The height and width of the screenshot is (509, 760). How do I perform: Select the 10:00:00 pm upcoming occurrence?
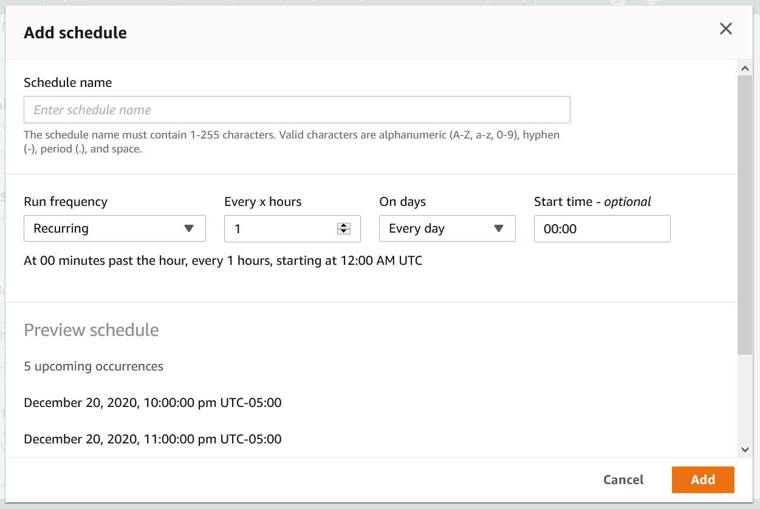152,403
